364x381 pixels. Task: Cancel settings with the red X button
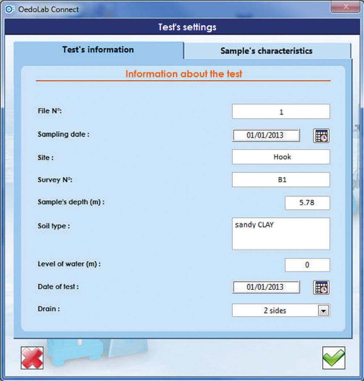[x=32, y=358]
